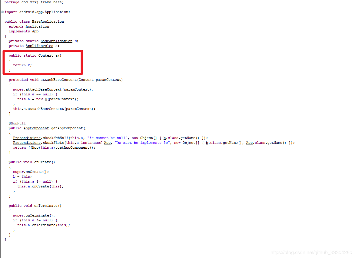Open App link after instanceof
The image size is (355, 258).
tap(107, 143)
